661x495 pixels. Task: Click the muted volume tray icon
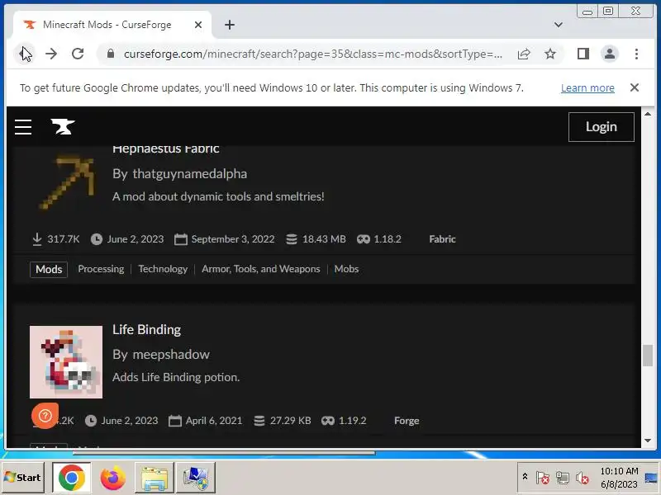(x=583, y=478)
